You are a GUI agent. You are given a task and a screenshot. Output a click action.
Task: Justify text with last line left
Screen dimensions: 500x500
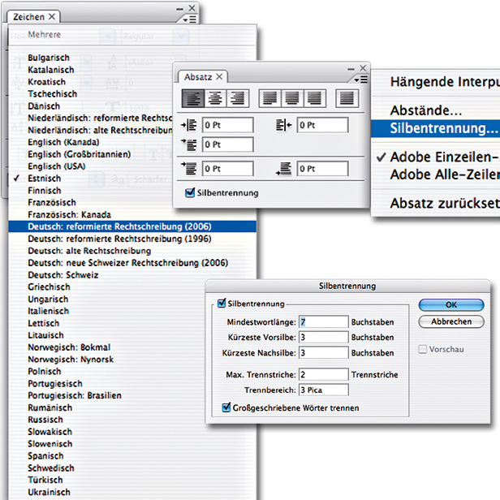pyautogui.click(x=269, y=98)
